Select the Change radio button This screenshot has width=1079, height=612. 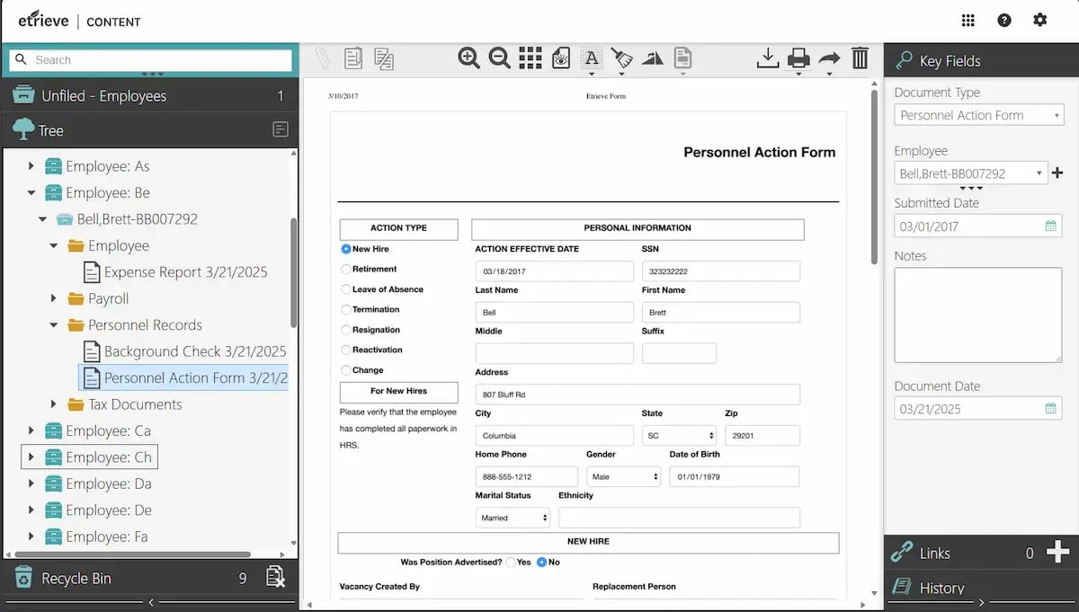click(345, 370)
